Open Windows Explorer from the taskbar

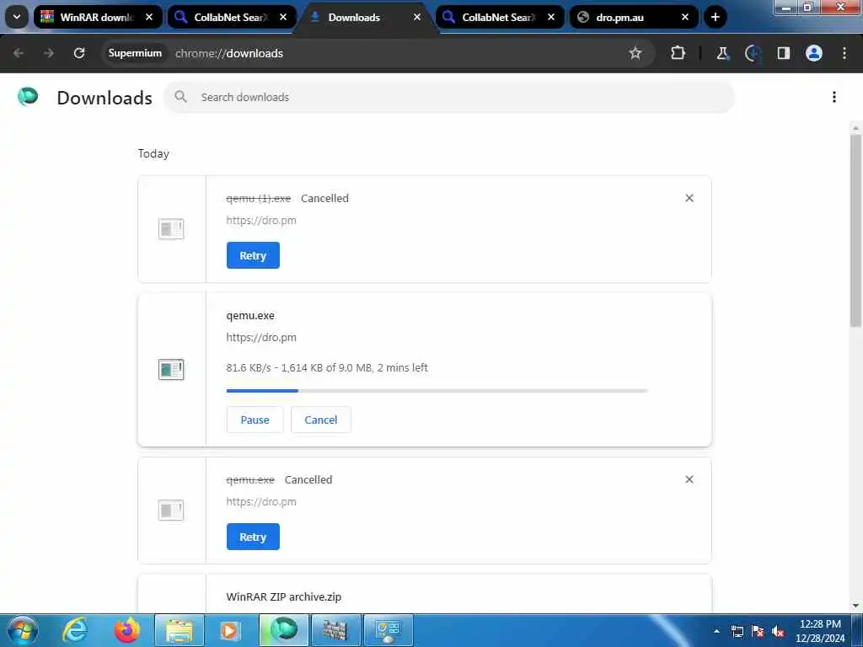(180, 630)
